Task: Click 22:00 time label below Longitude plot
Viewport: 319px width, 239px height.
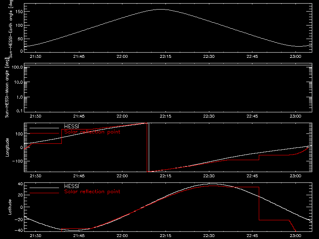Action: point(122,176)
